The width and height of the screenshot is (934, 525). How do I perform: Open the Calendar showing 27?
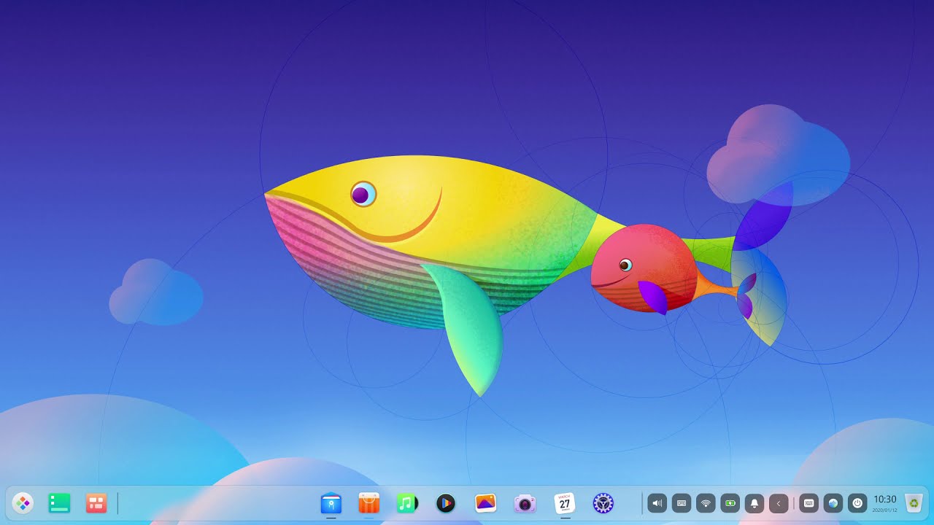pyautogui.click(x=564, y=503)
